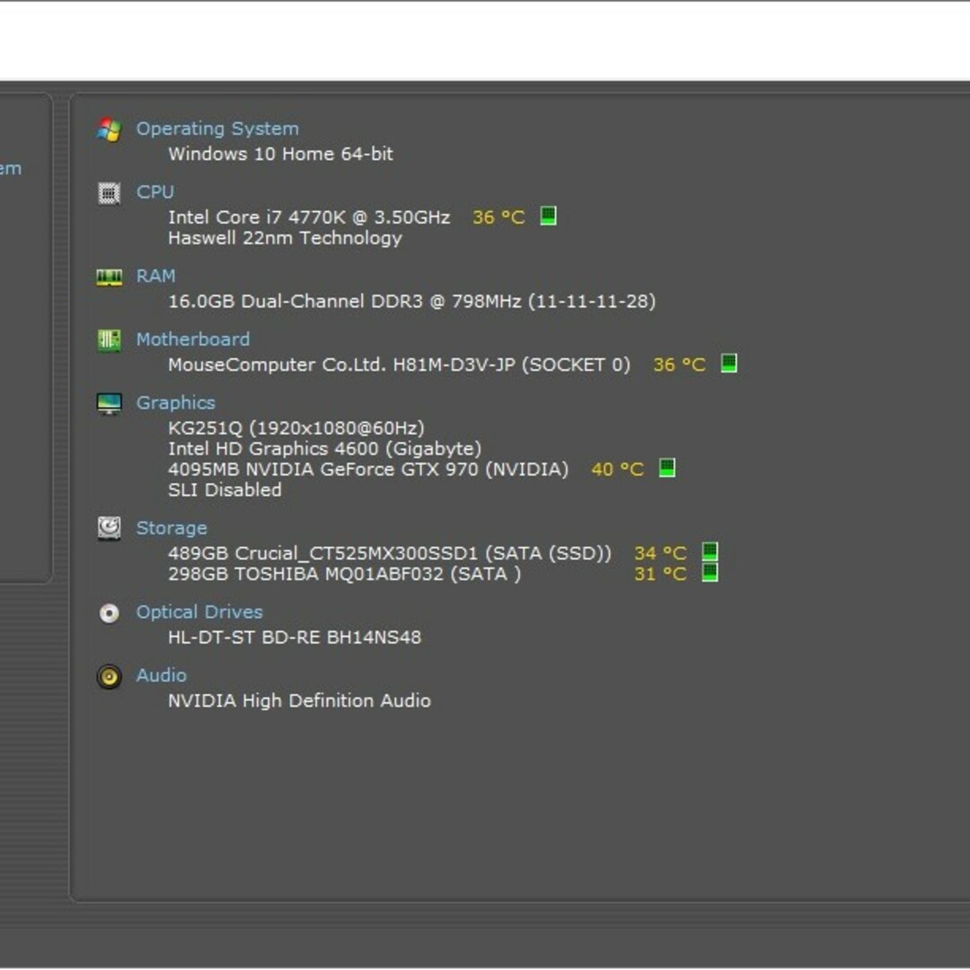Click the Motherboard circuit board icon
Screen dimensions: 970x970
[110, 339]
